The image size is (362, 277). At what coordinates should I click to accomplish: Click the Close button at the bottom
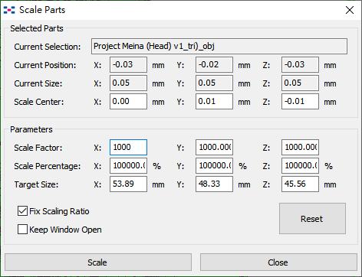pos(278,262)
